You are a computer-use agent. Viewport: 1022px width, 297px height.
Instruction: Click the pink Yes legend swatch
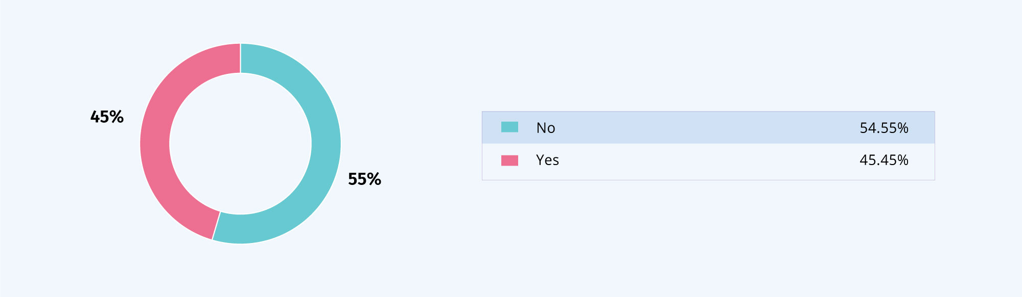coord(509,160)
